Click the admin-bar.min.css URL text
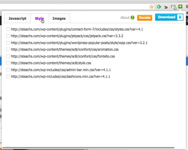 (x=61, y=70)
